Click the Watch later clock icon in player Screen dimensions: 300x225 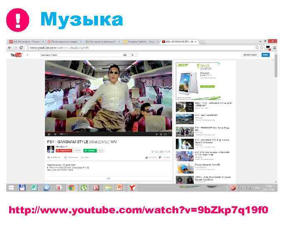coord(156,134)
